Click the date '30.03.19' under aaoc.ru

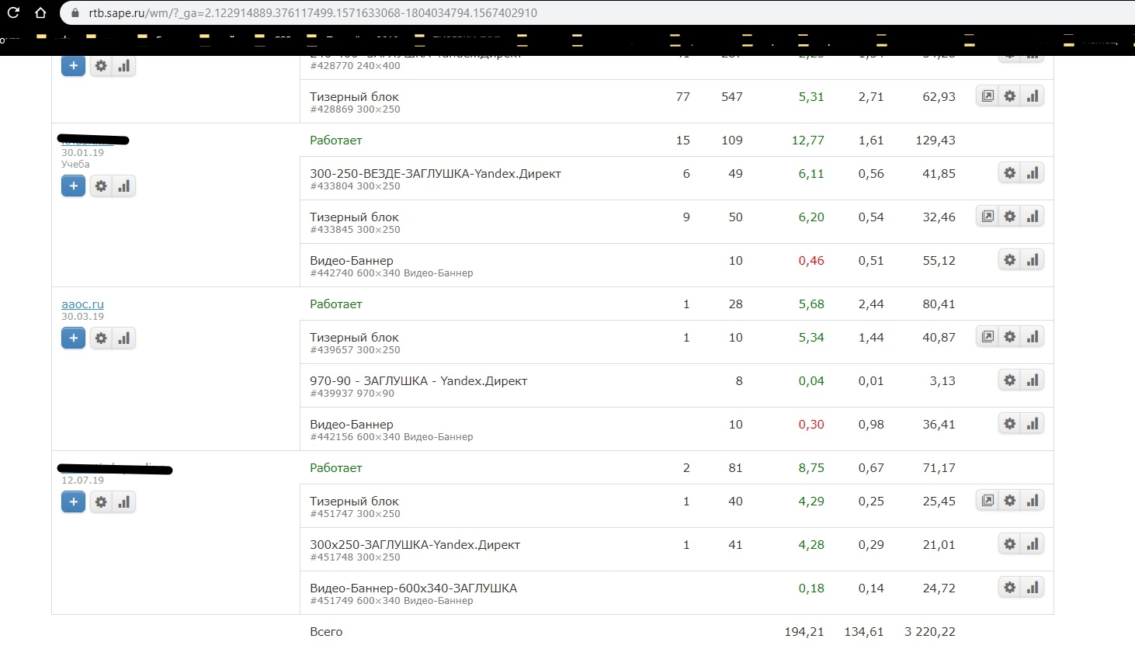pyautogui.click(x=82, y=317)
